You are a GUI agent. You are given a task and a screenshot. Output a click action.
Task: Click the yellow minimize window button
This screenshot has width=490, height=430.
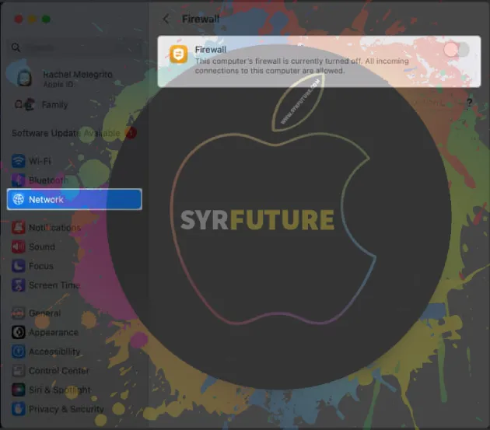[32, 19]
